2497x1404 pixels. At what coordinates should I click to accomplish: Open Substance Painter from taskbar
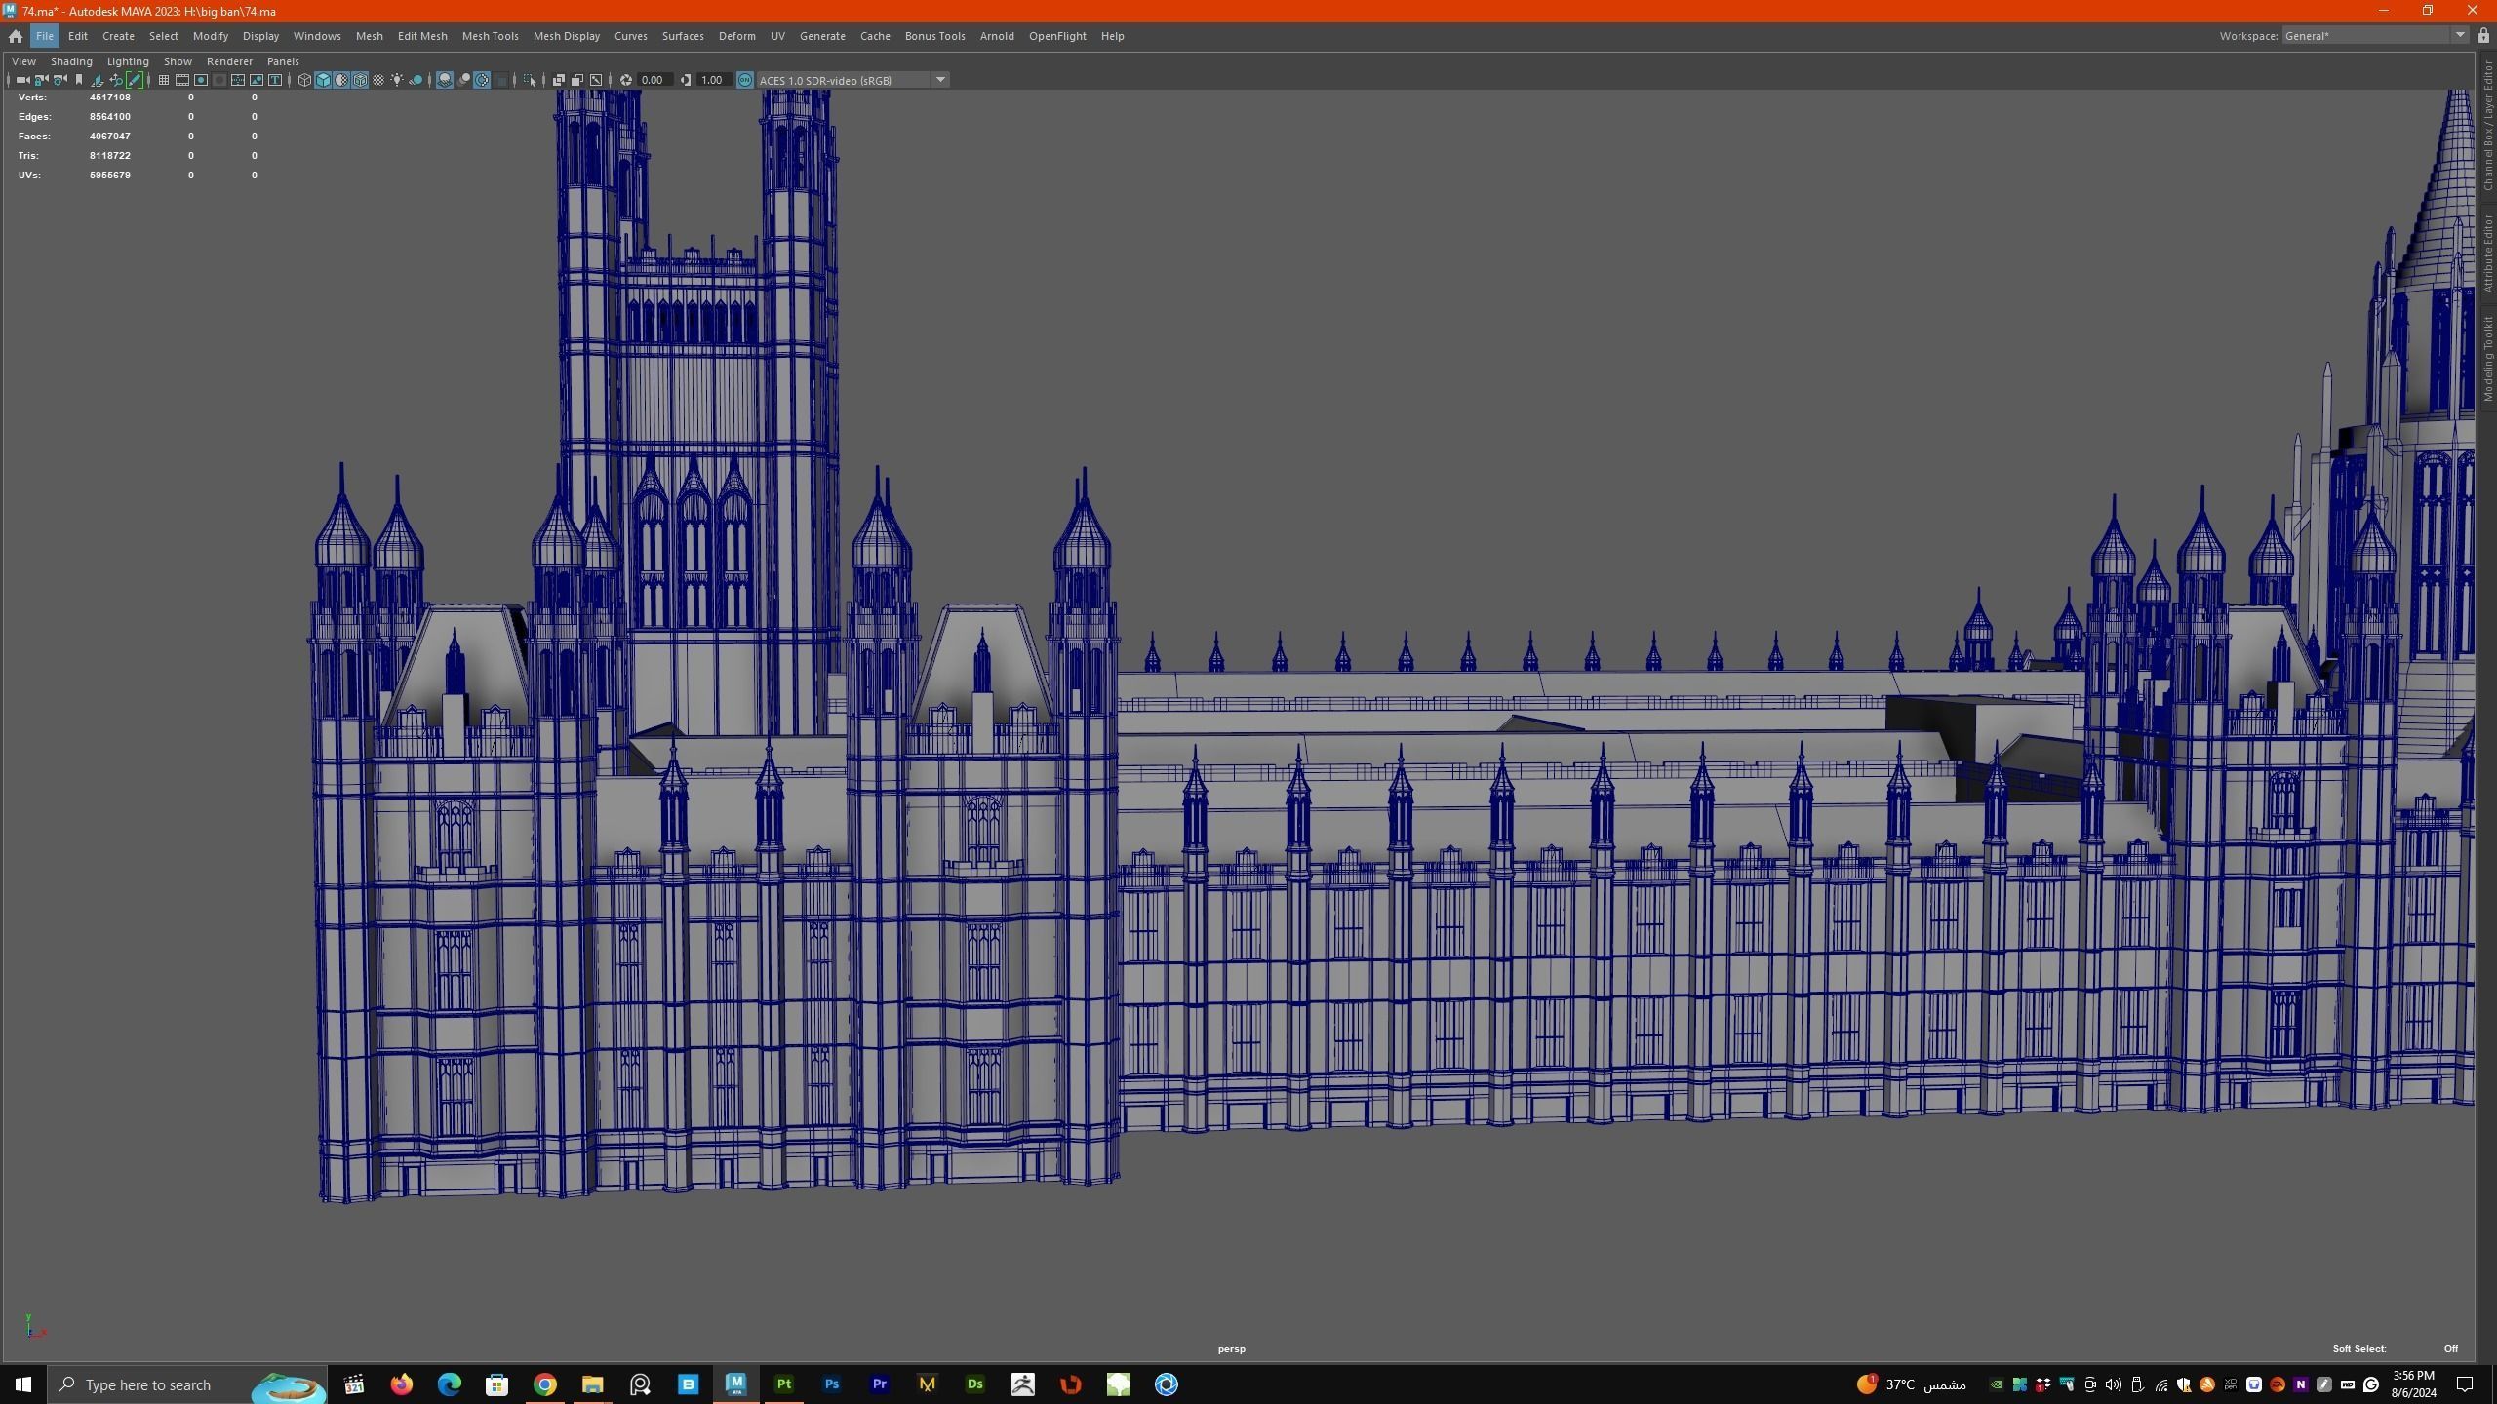pyautogui.click(x=783, y=1384)
